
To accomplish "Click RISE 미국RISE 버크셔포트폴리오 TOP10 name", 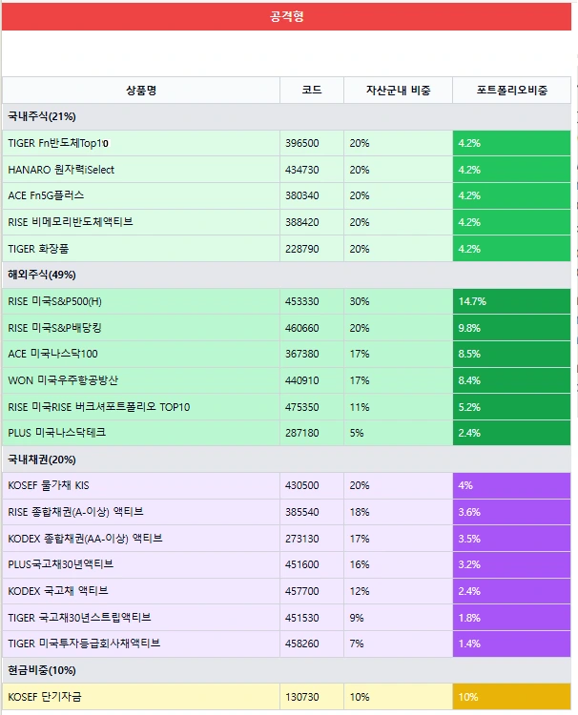I will 99,407.
